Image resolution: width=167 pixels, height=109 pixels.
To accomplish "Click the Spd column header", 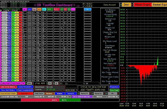I will (x=34, y=9).
